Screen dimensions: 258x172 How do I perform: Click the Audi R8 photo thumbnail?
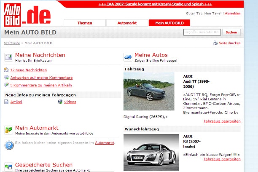151,152
